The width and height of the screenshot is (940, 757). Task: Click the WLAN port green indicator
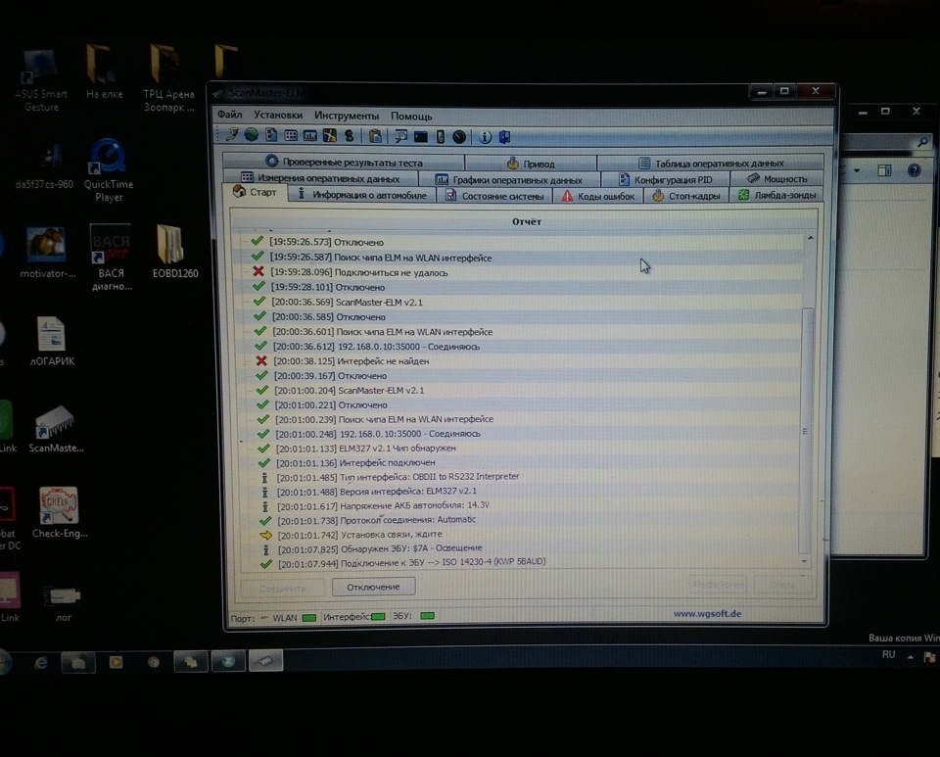coord(308,617)
